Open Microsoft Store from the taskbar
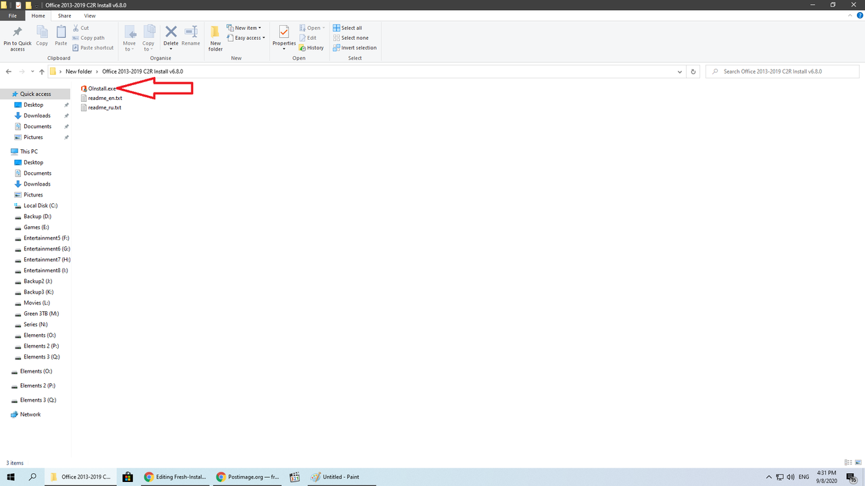 point(127,477)
